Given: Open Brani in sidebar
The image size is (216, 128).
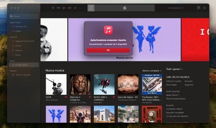Looking at the screenshot, I should 24,55.
